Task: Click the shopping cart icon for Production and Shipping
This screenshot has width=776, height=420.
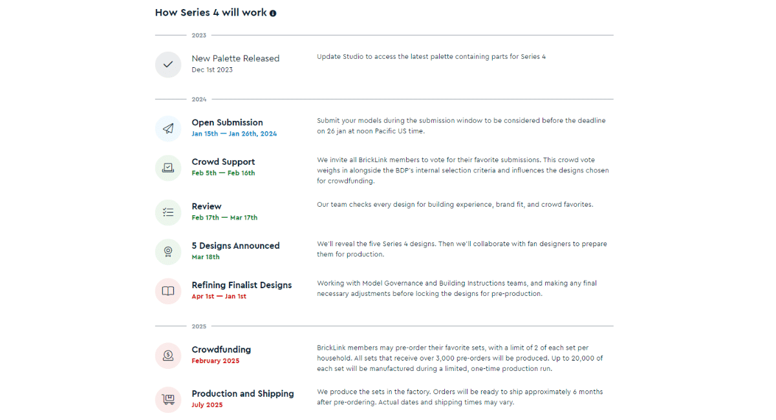Action: click(x=168, y=400)
